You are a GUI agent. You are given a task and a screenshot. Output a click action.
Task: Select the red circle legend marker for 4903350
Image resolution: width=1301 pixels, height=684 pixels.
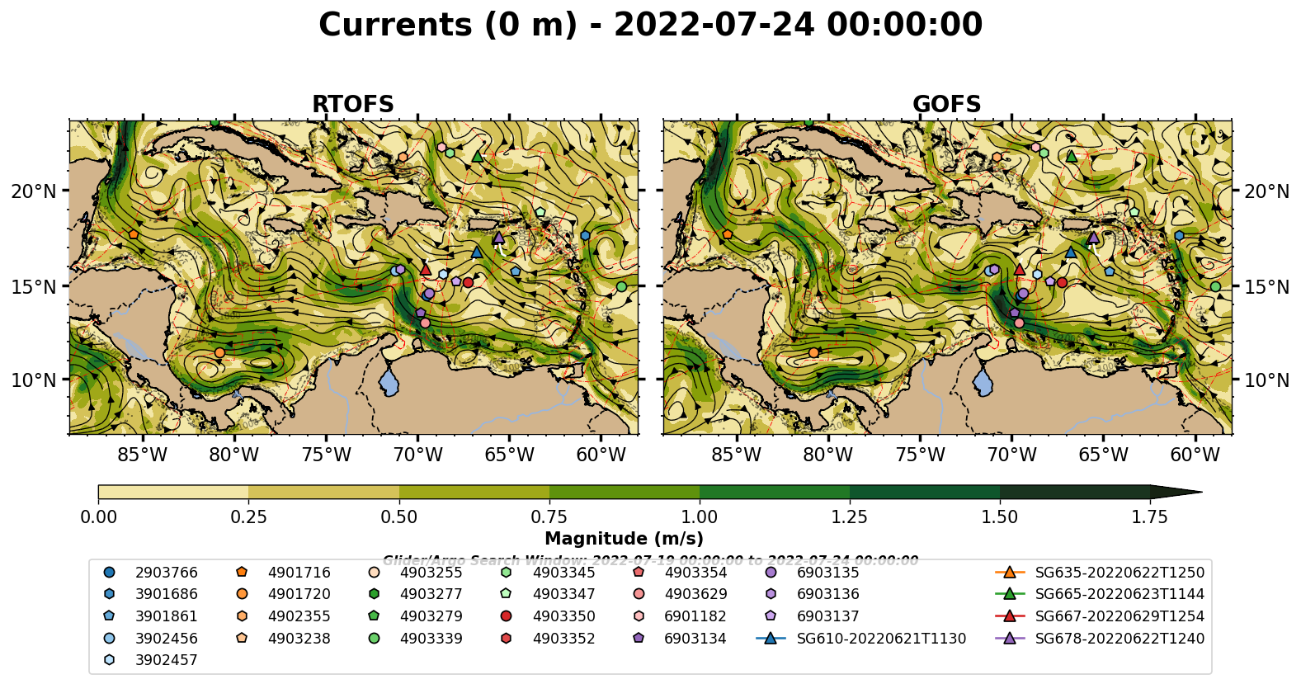[507, 616]
